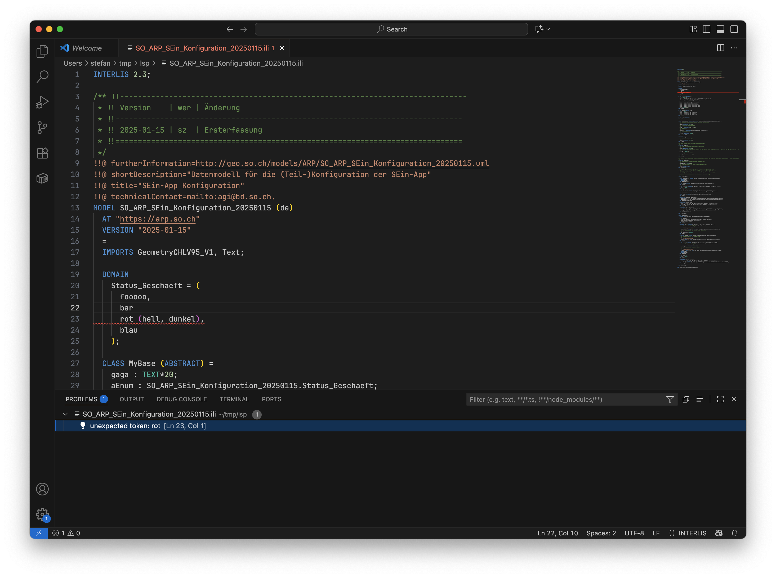The height and width of the screenshot is (578, 776).
Task: Toggle the secondary side bar layout button
Action: click(x=734, y=29)
